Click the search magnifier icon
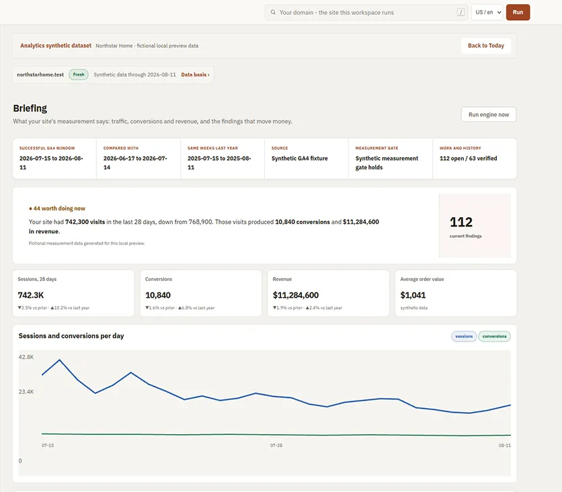The image size is (562, 492). pyautogui.click(x=273, y=12)
